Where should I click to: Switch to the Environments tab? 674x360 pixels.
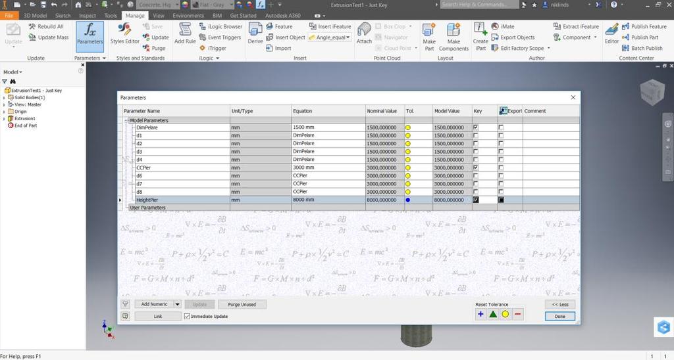point(188,16)
